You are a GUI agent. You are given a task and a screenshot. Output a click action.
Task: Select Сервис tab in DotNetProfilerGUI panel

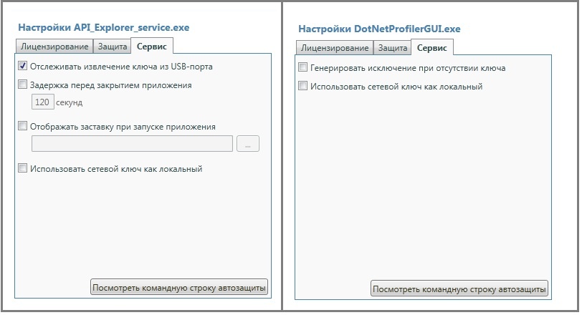[431, 48]
